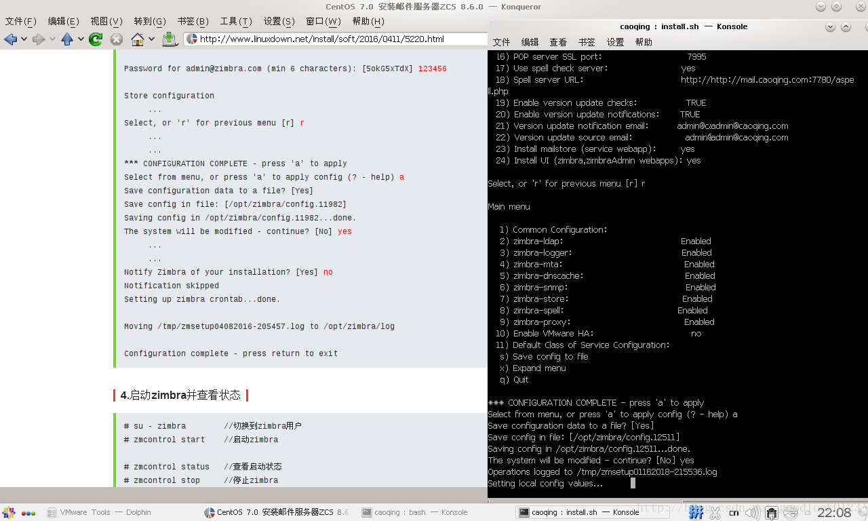Open Konqueror 文件(F) menu

point(21,22)
